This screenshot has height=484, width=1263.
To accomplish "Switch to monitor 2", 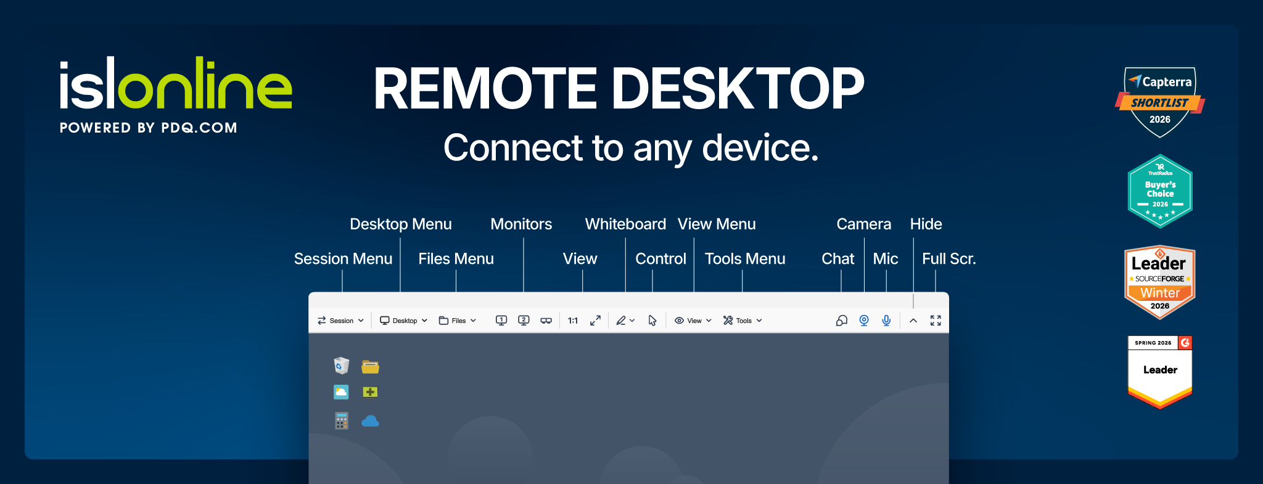I will point(524,321).
